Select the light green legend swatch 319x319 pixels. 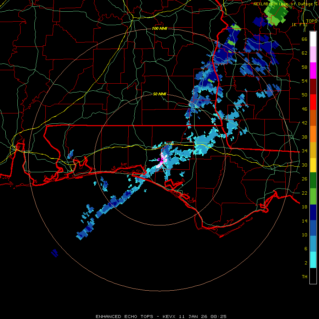(x=313, y=196)
